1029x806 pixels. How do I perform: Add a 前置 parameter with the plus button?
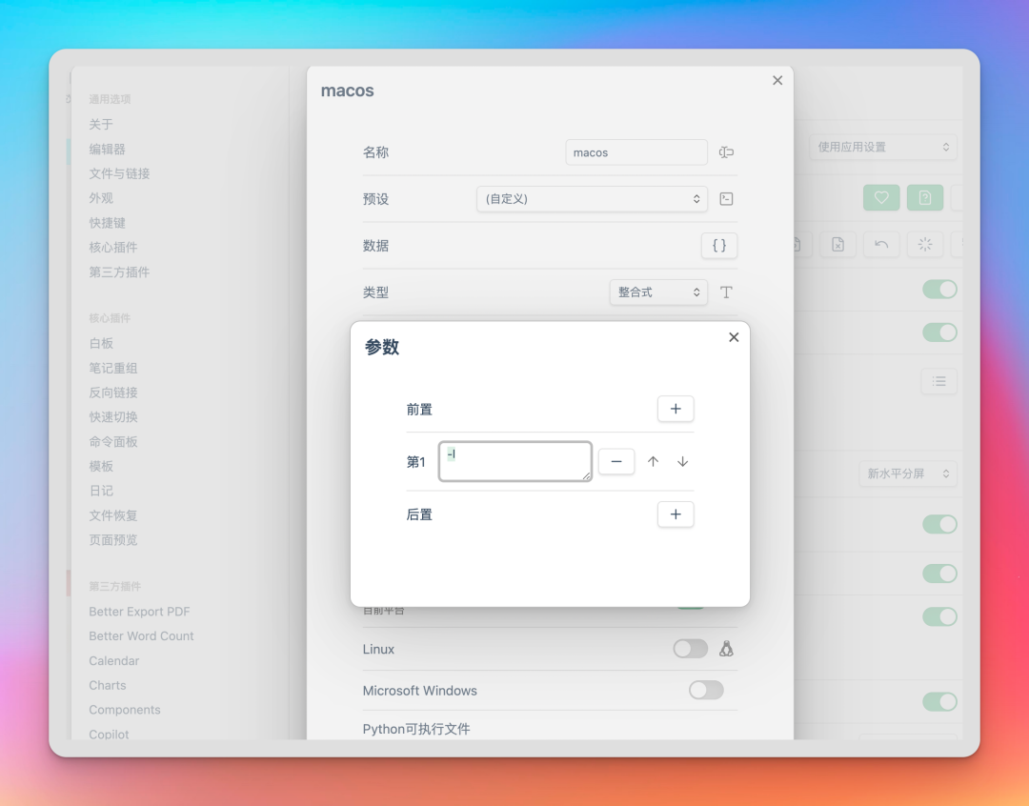point(676,409)
